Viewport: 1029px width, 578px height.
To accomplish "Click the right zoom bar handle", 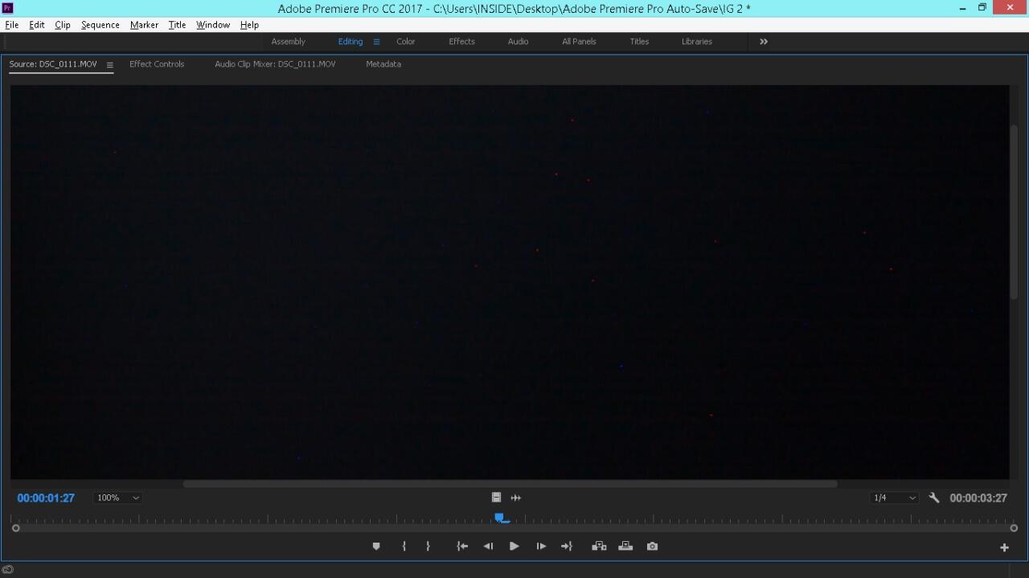I will point(1014,528).
